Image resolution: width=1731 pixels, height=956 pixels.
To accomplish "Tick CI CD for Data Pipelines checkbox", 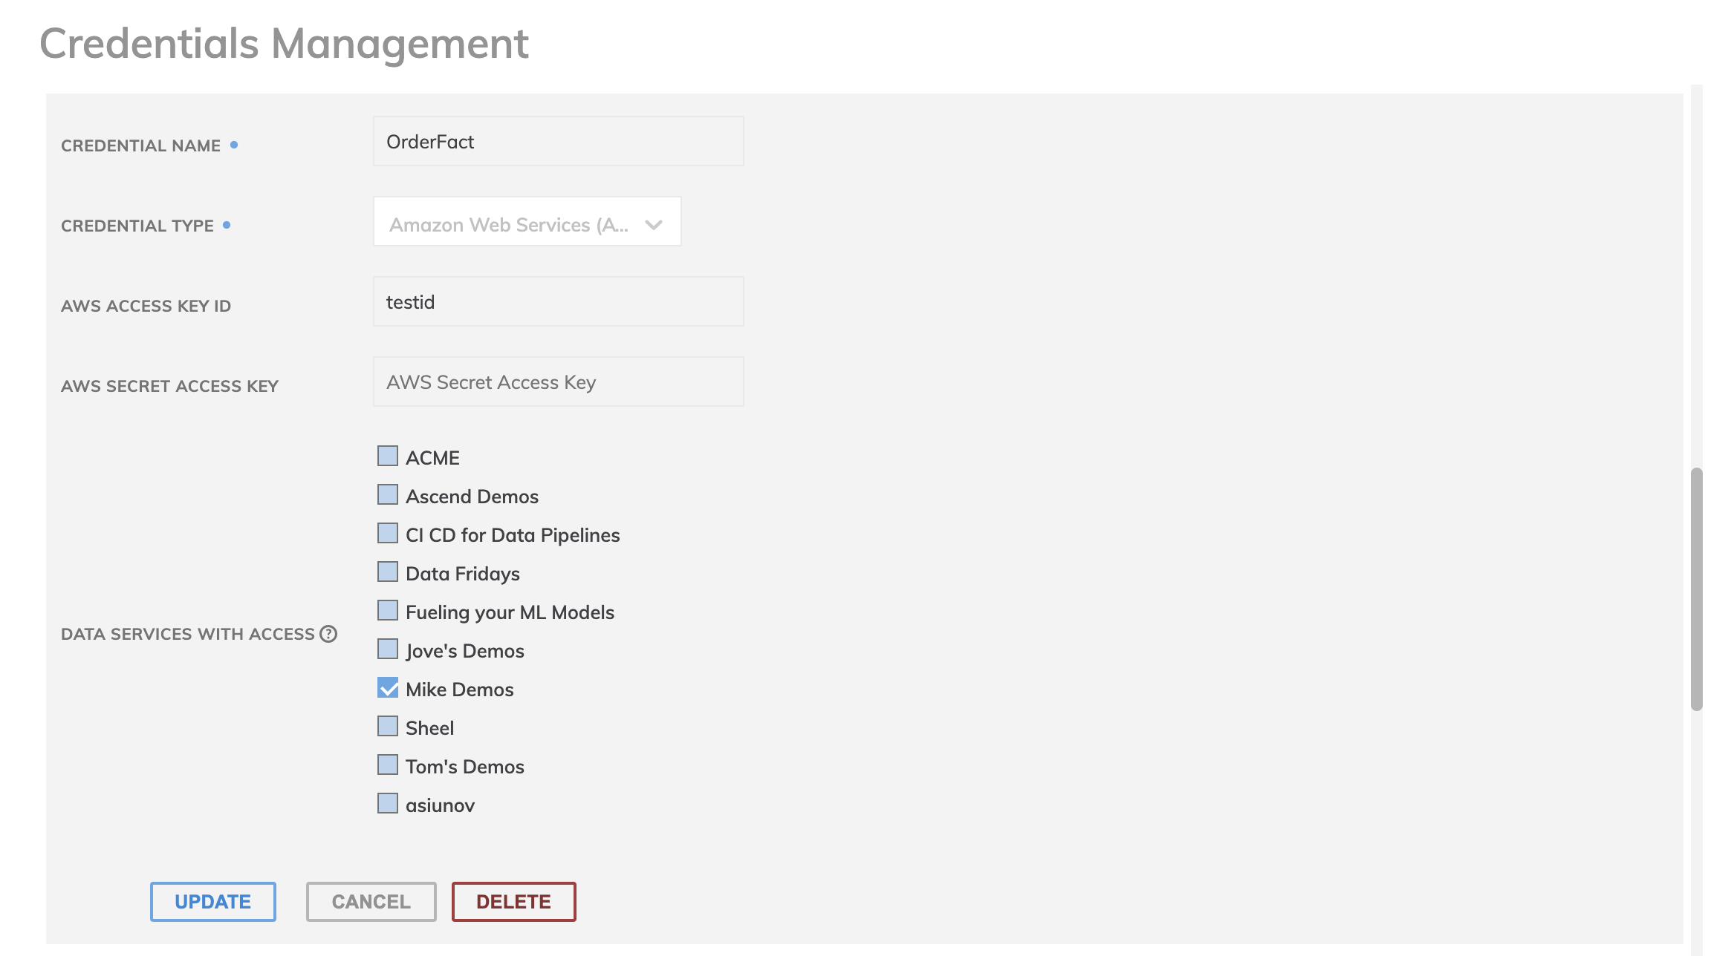I will (388, 533).
